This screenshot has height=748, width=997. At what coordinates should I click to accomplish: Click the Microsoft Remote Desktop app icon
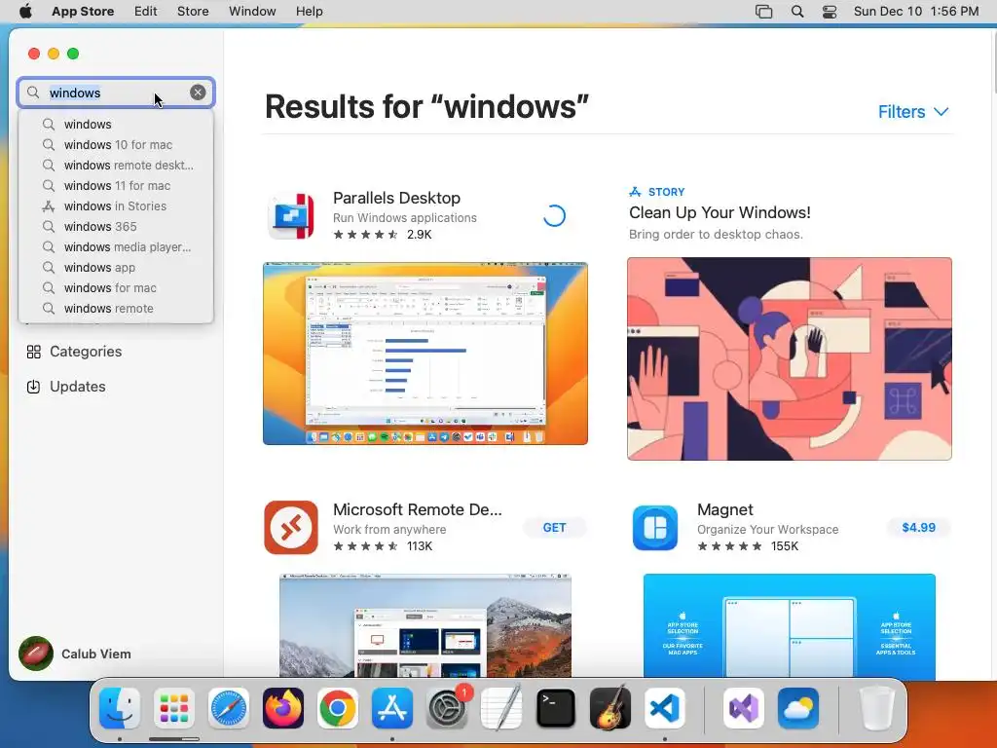291,527
